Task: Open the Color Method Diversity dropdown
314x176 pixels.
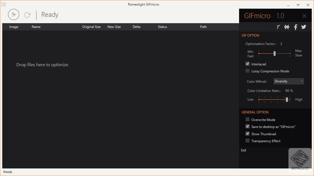Action: click(288, 81)
